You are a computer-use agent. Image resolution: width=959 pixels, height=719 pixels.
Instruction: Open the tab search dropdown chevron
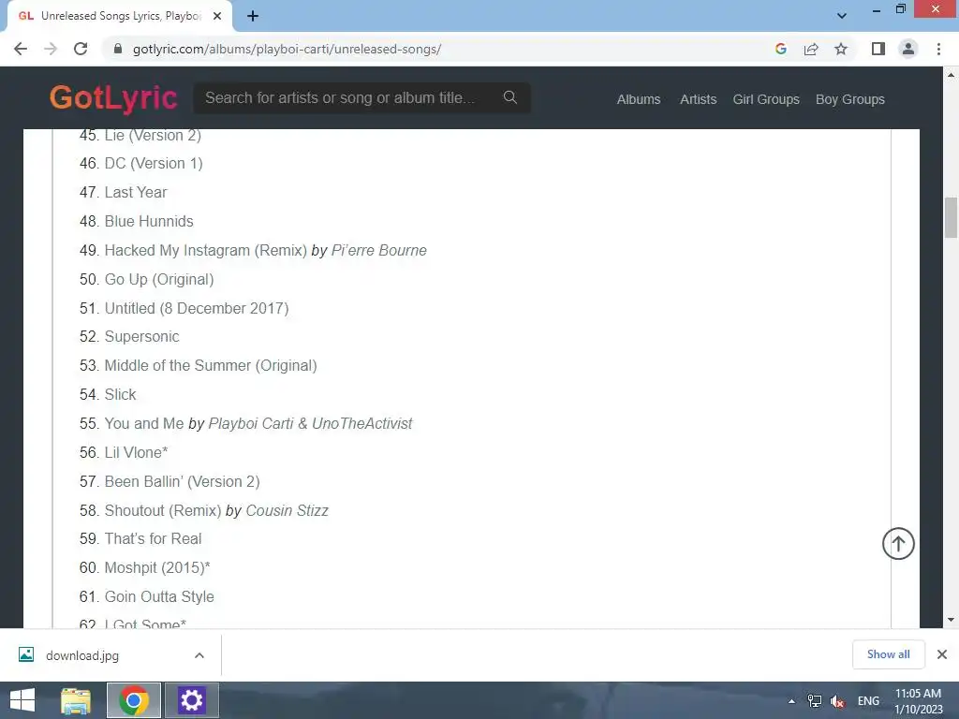coord(842,16)
